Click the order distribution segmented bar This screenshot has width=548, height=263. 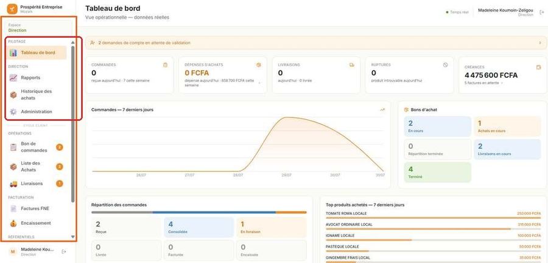tap(199, 212)
